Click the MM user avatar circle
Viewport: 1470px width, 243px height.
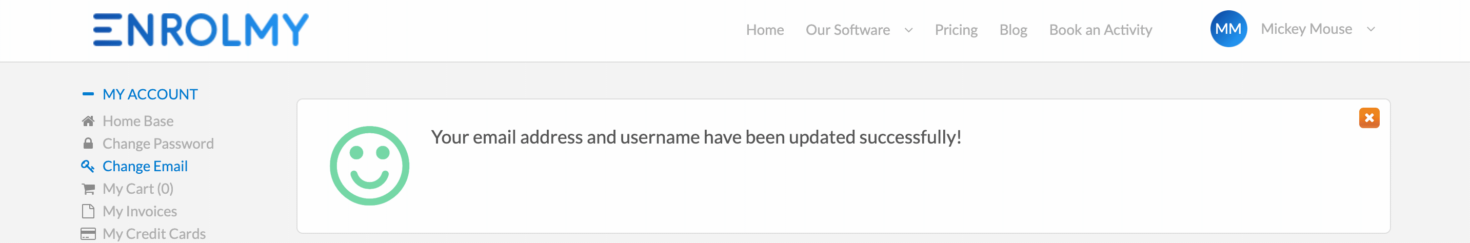1228,29
